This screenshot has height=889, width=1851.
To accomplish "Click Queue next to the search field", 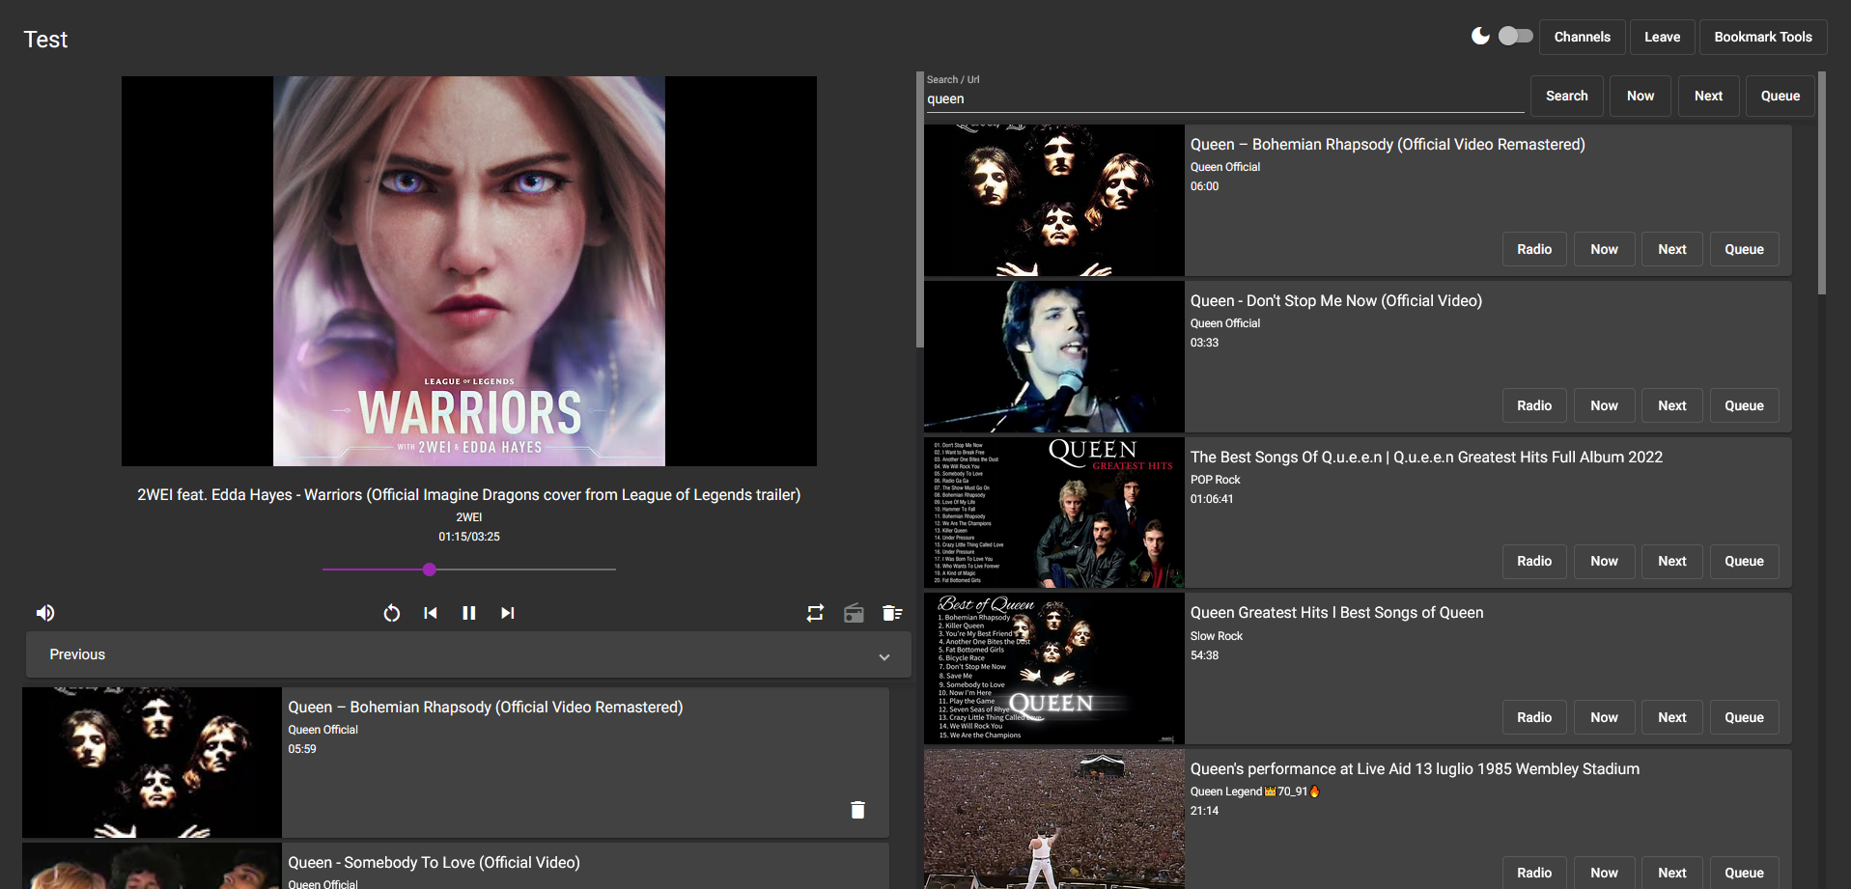I will coord(1781,96).
